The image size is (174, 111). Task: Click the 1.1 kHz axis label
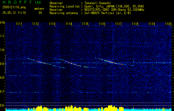tap(2, 36)
